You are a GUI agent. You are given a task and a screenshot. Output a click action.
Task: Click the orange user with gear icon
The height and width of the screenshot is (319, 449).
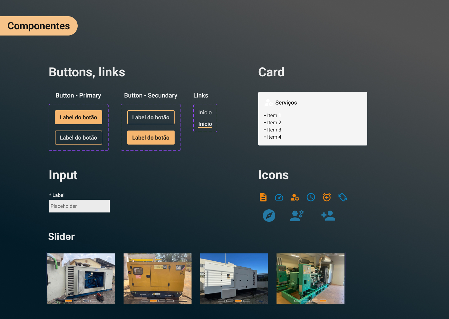click(x=295, y=197)
